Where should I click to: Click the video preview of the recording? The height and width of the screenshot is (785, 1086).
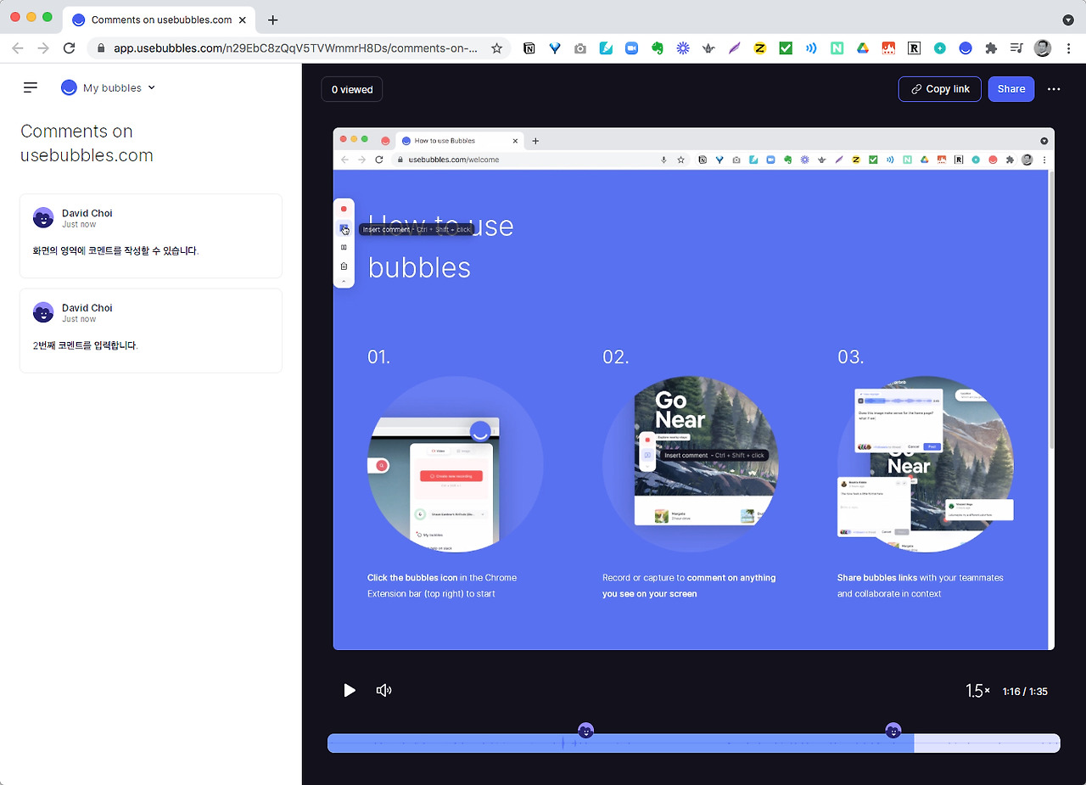coord(693,389)
